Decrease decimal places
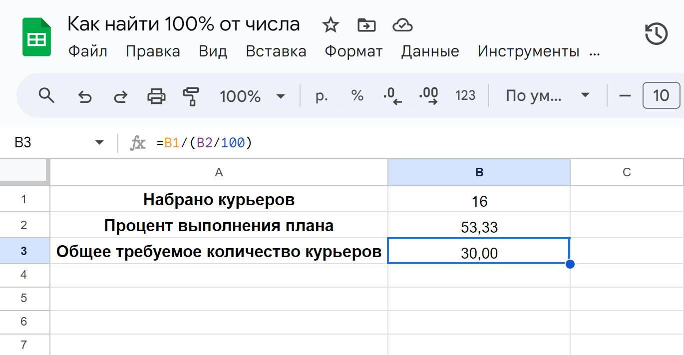The width and height of the screenshot is (684, 355). pos(393,96)
